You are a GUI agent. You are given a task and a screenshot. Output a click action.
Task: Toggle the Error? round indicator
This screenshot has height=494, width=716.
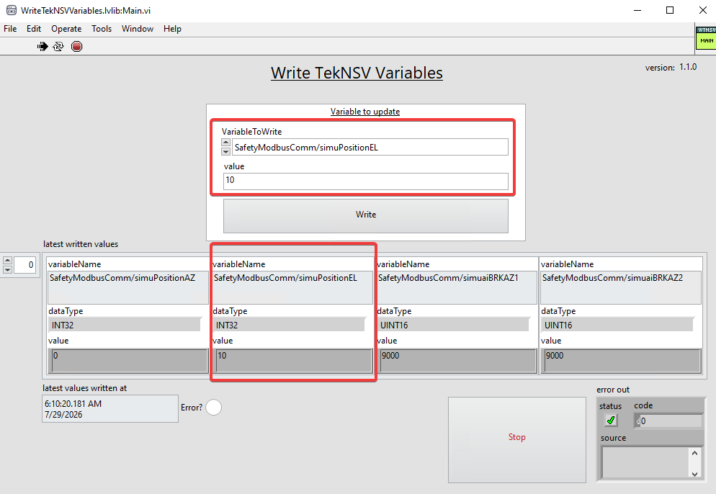[x=214, y=407]
